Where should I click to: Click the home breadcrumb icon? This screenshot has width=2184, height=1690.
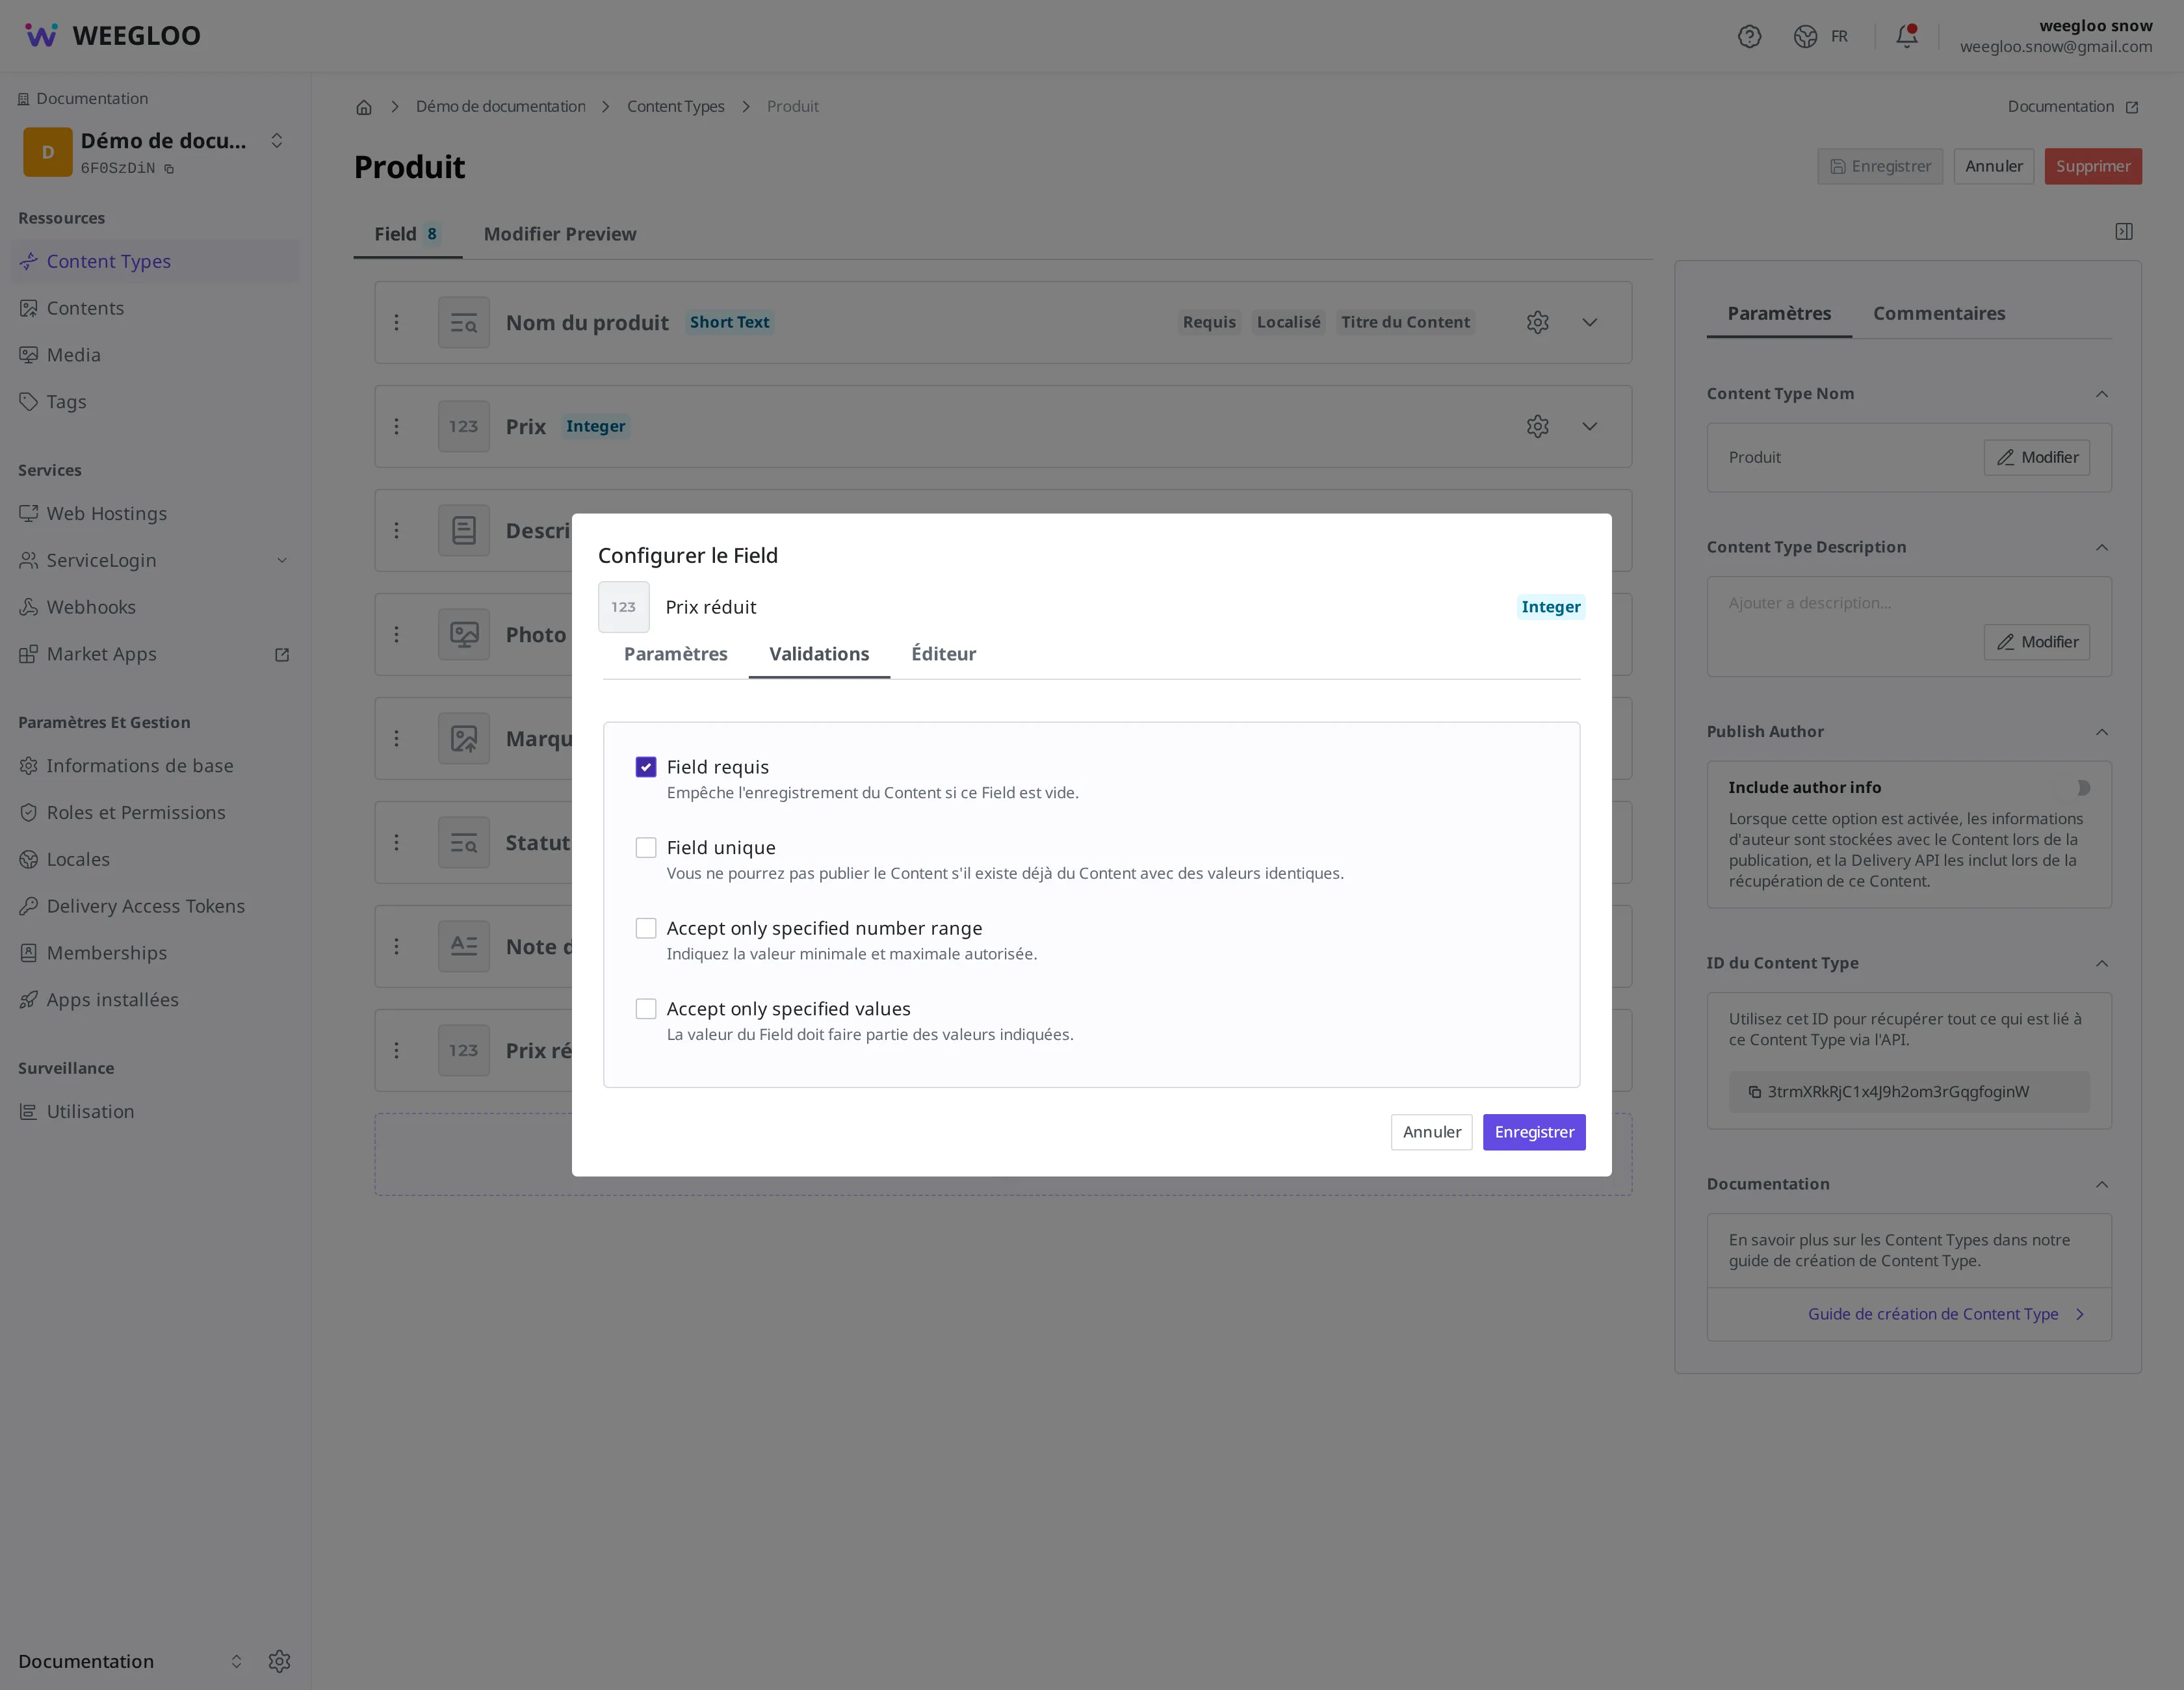[x=364, y=107]
